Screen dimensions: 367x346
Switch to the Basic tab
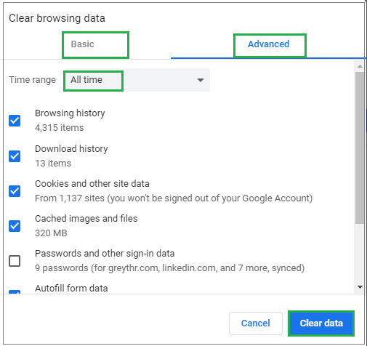coord(82,44)
